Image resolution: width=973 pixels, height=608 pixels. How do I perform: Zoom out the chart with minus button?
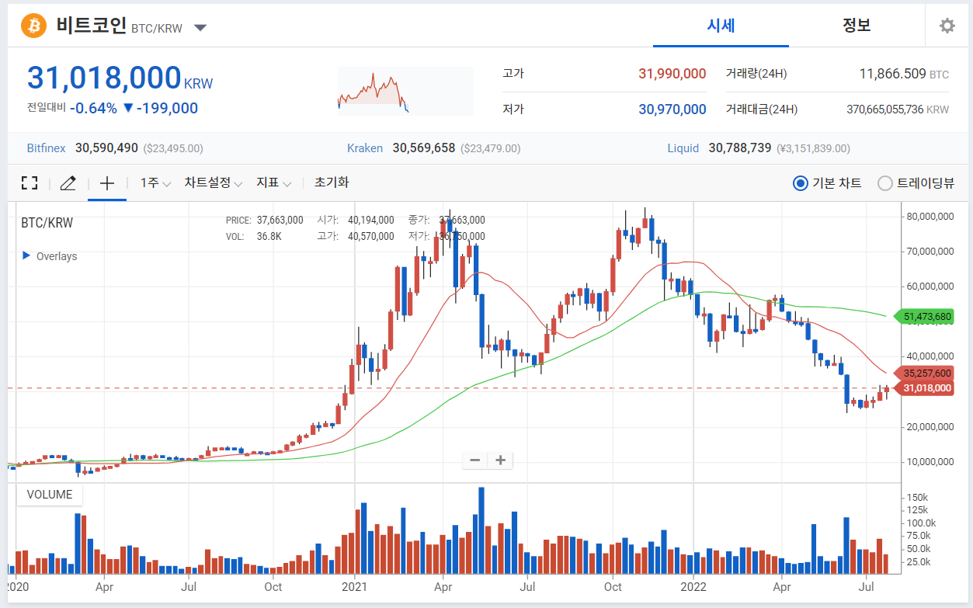pyautogui.click(x=475, y=460)
